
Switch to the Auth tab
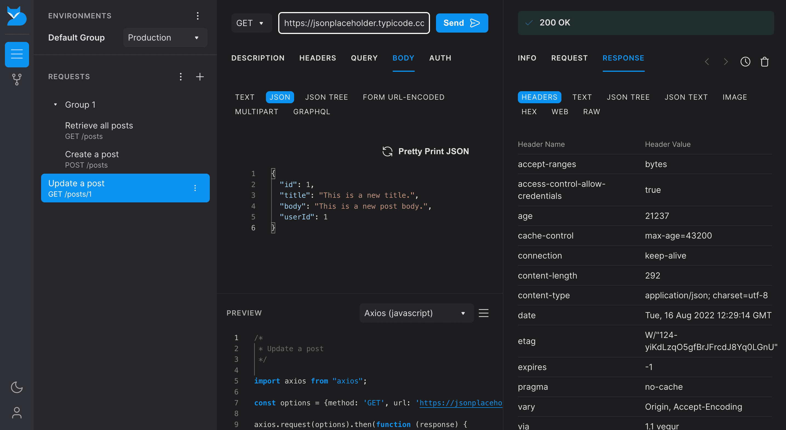(440, 58)
